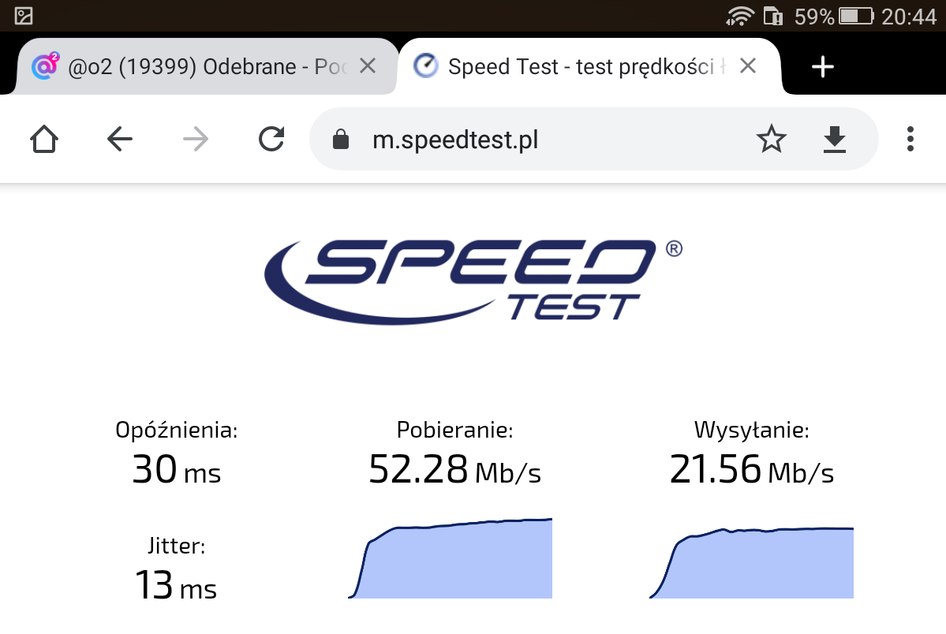Image resolution: width=946 pixels, height=634 pixels.
Task: Bookmark page with the star icon
Action: pyautogui.click(x=771, y=140)
